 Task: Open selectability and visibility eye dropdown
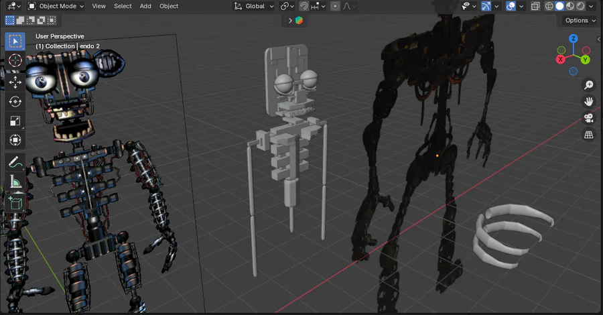click(469, 6)
